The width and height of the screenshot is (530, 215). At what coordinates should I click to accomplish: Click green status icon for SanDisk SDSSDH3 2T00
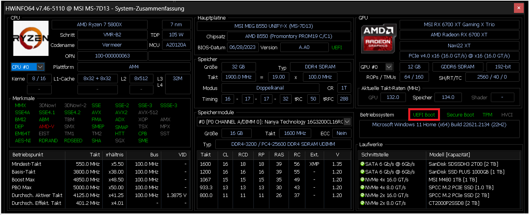click(362, 164)
